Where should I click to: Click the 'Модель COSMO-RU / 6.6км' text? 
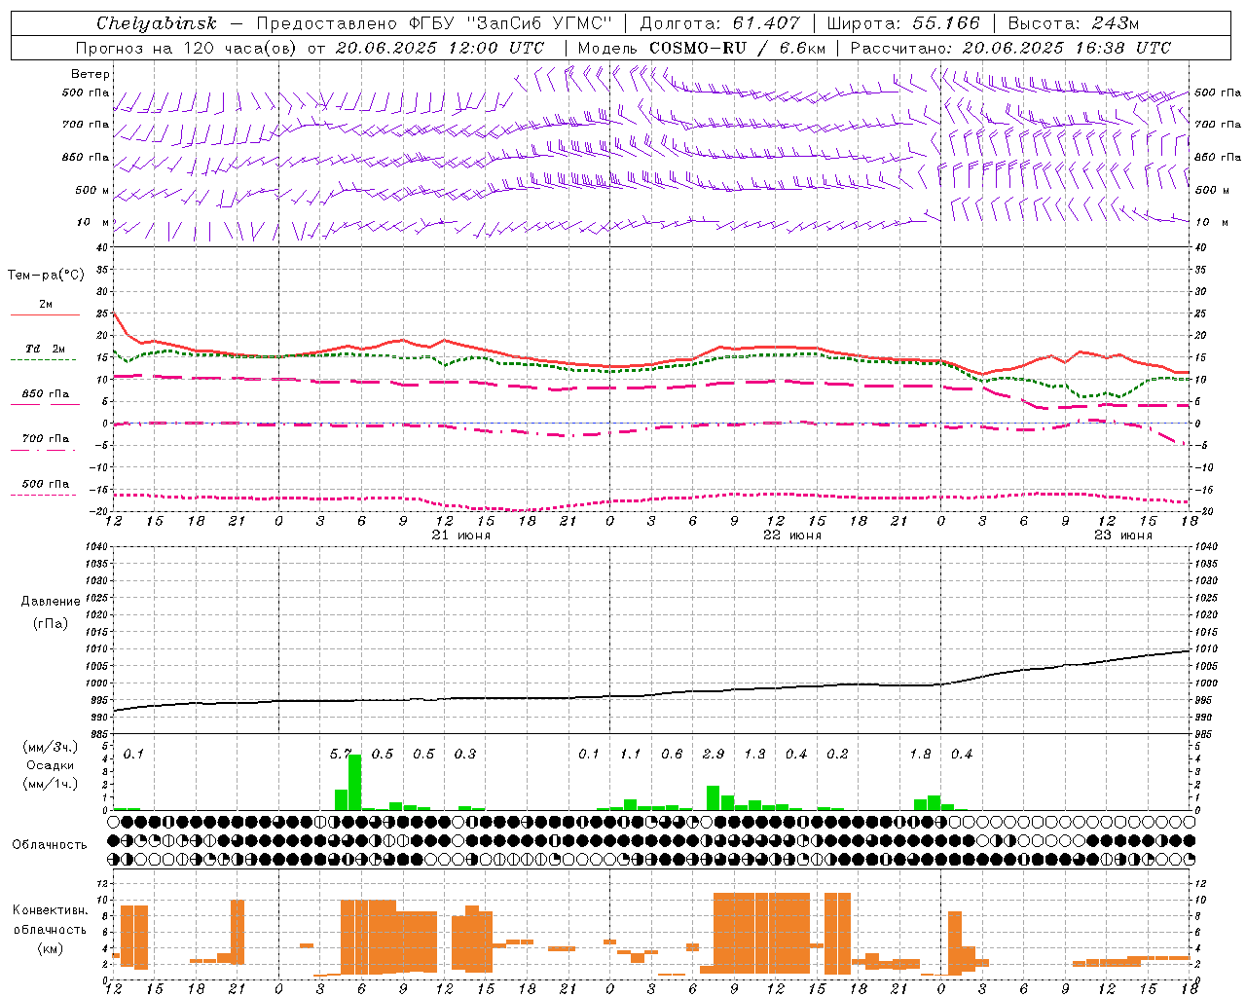coord(702,48)
